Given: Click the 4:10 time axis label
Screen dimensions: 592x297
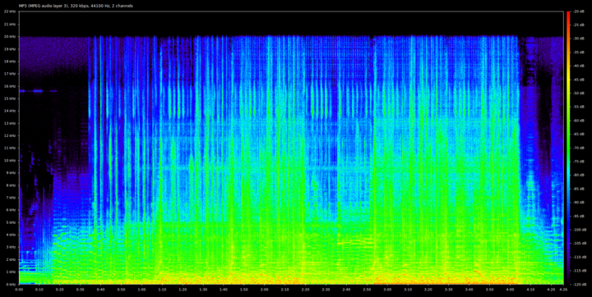Looking at the screenshot, I should [530, 290].
